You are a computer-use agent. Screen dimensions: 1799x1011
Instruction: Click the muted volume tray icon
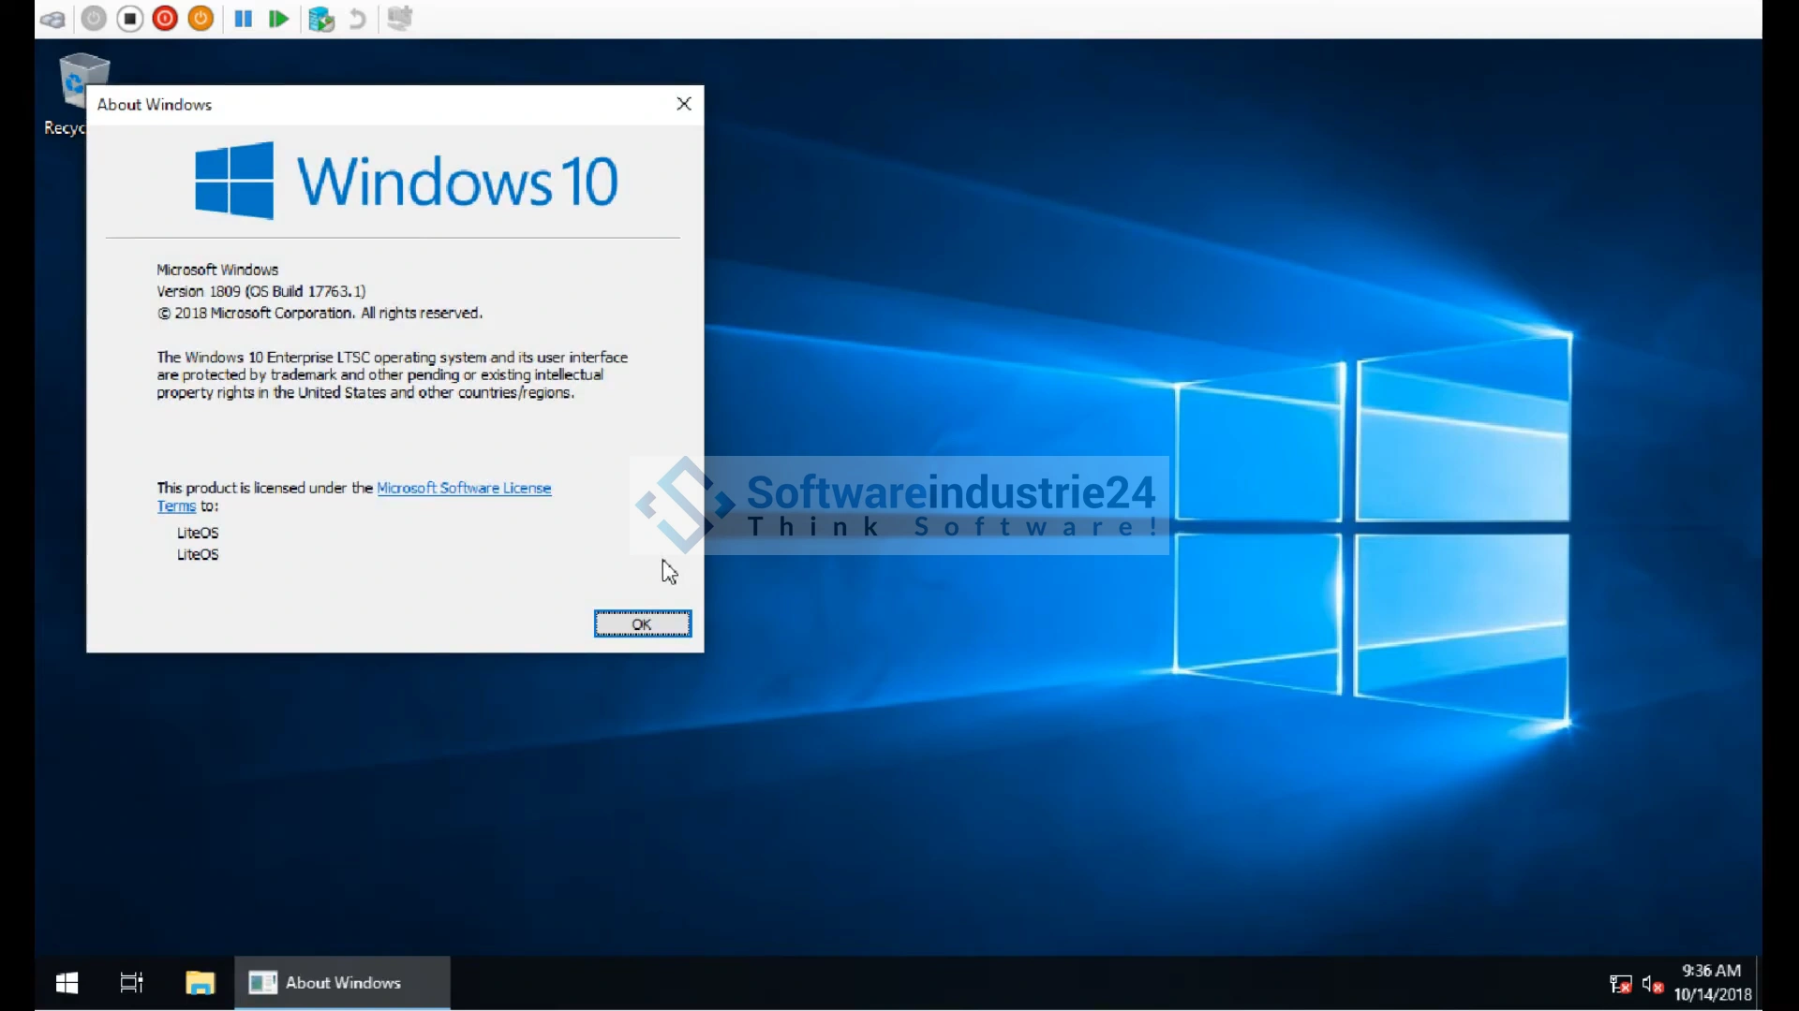coord(1653,985)
